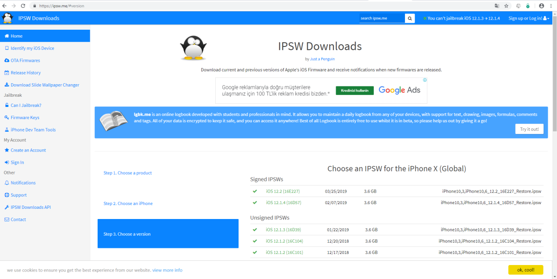
Task: Click the Kredinizi kullanın ad button
Action: click(x=355, y=90)
